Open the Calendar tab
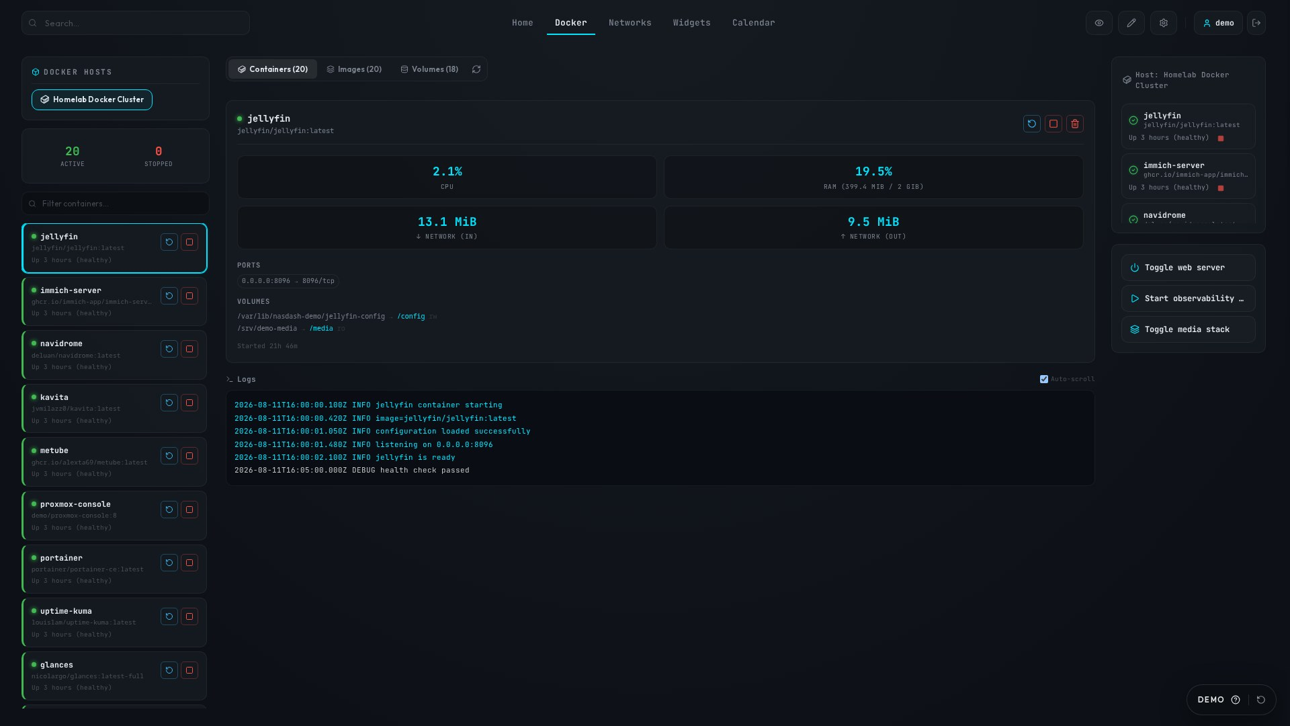Image resolution: width=1290 pixels, height=726 pixels. click(x=753, y=23)
